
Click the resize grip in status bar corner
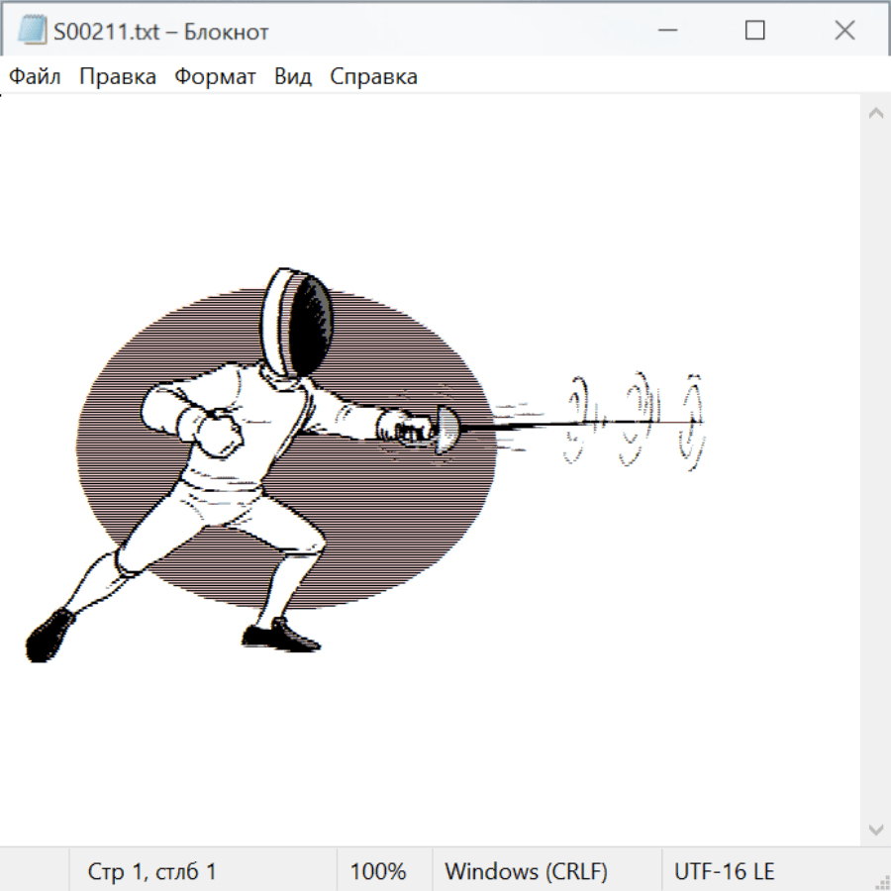(882, 882)
